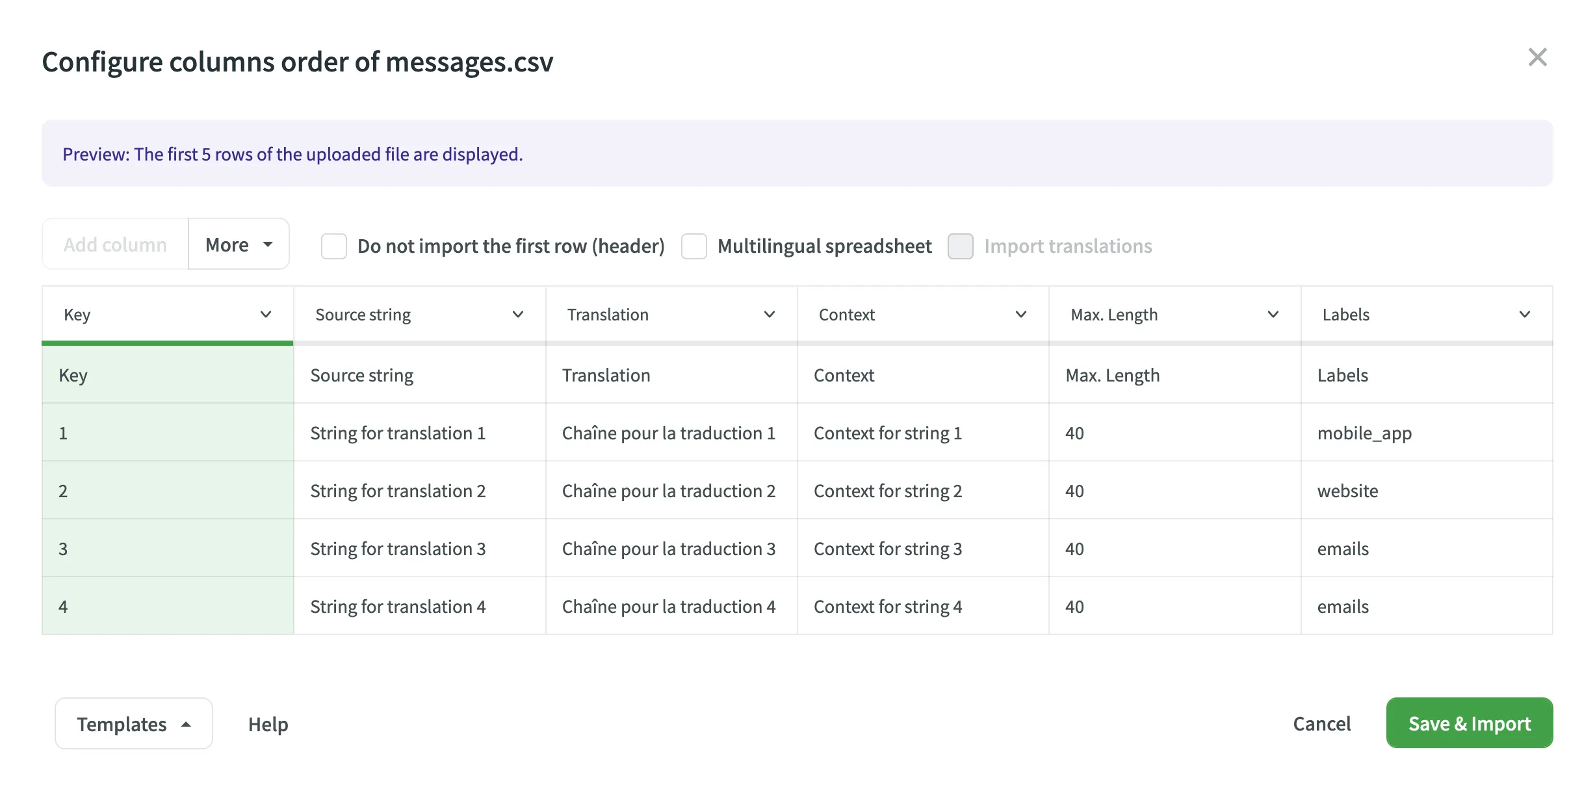1595x791 pixels.
Task: Click 'Chaîne pour la traduction 4' cell
Action: pyautogui.click(x=671, y=606)
